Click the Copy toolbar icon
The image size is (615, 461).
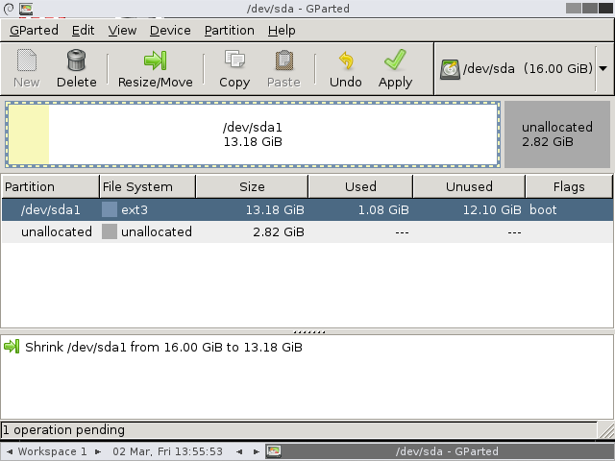(234, 60)
